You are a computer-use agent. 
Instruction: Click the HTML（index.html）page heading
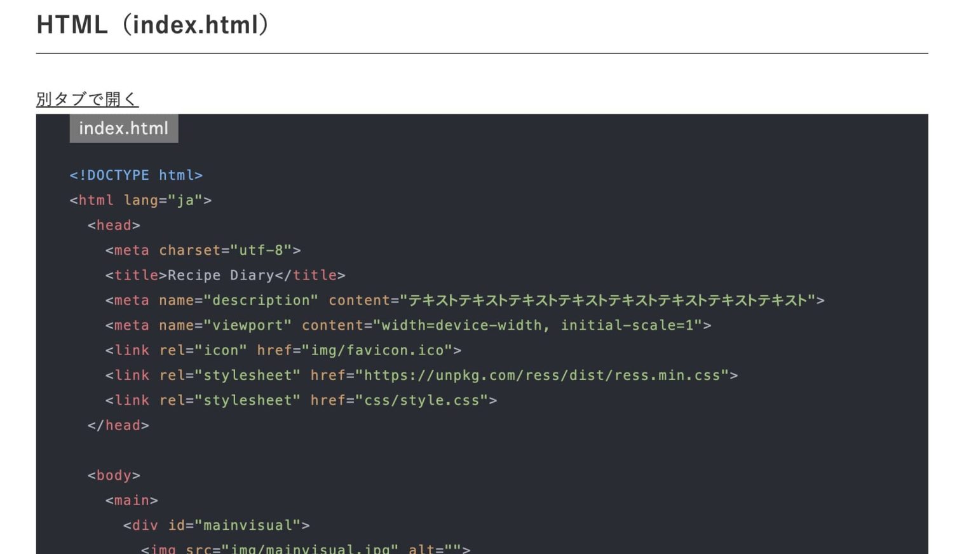(x=152, y=24)
